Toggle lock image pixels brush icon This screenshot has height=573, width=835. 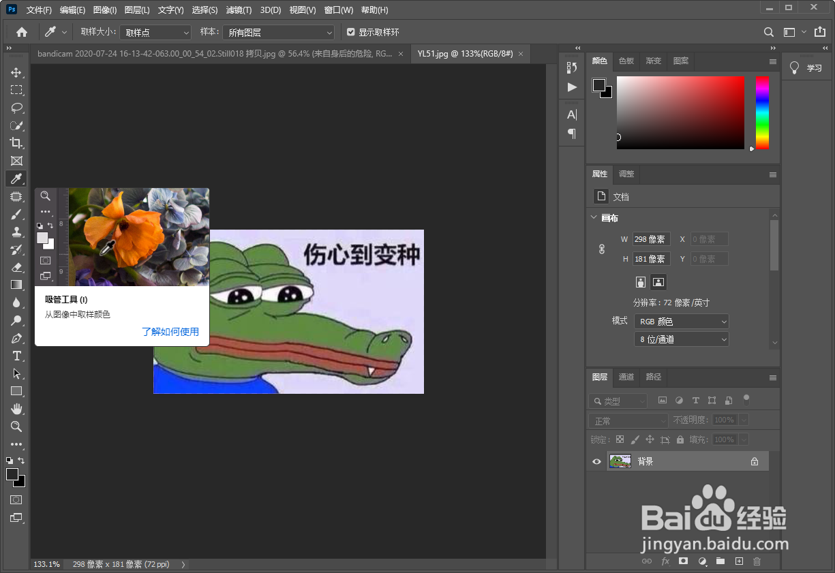[635, 439]
